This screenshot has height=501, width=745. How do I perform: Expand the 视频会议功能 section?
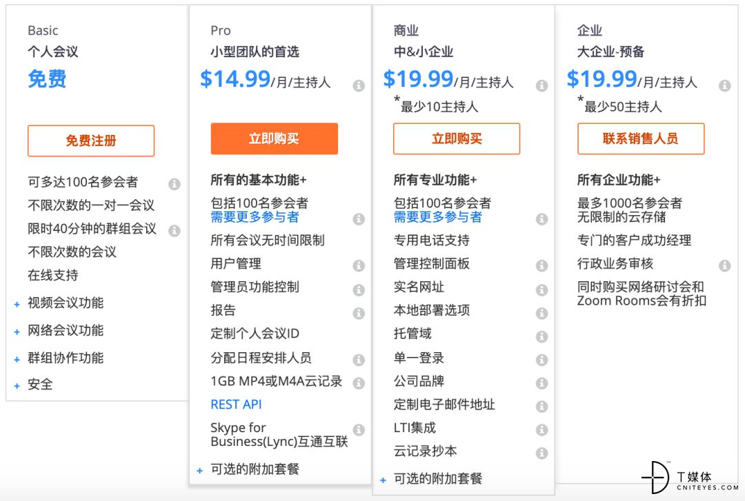click(17, 305)
